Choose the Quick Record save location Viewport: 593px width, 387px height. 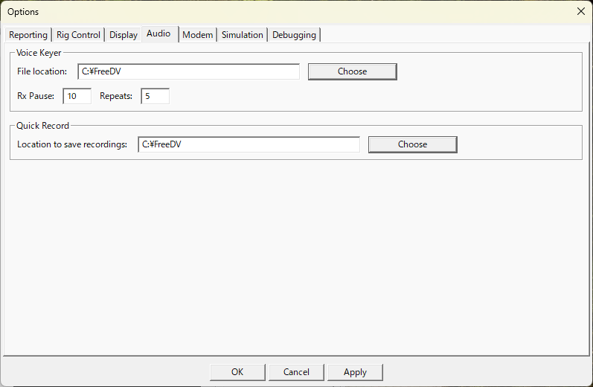tap(413, 144)
